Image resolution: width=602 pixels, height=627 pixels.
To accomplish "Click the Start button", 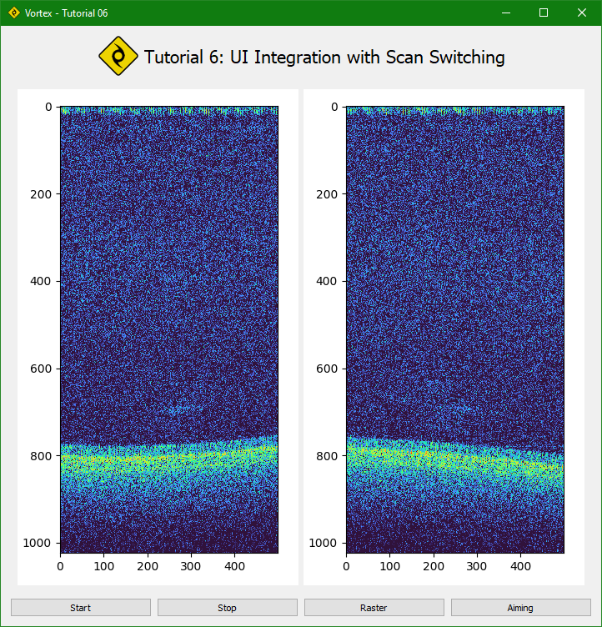I will tap(81, 608).
